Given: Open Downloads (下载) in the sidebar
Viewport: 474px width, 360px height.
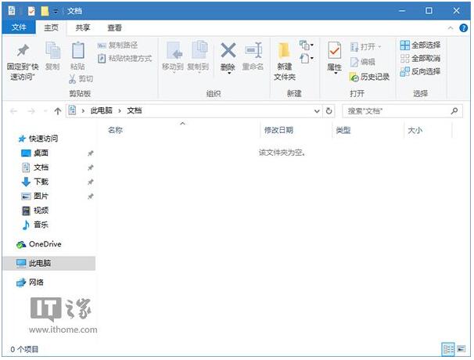Looking at the screenshot, I should [x=34, y=182].
